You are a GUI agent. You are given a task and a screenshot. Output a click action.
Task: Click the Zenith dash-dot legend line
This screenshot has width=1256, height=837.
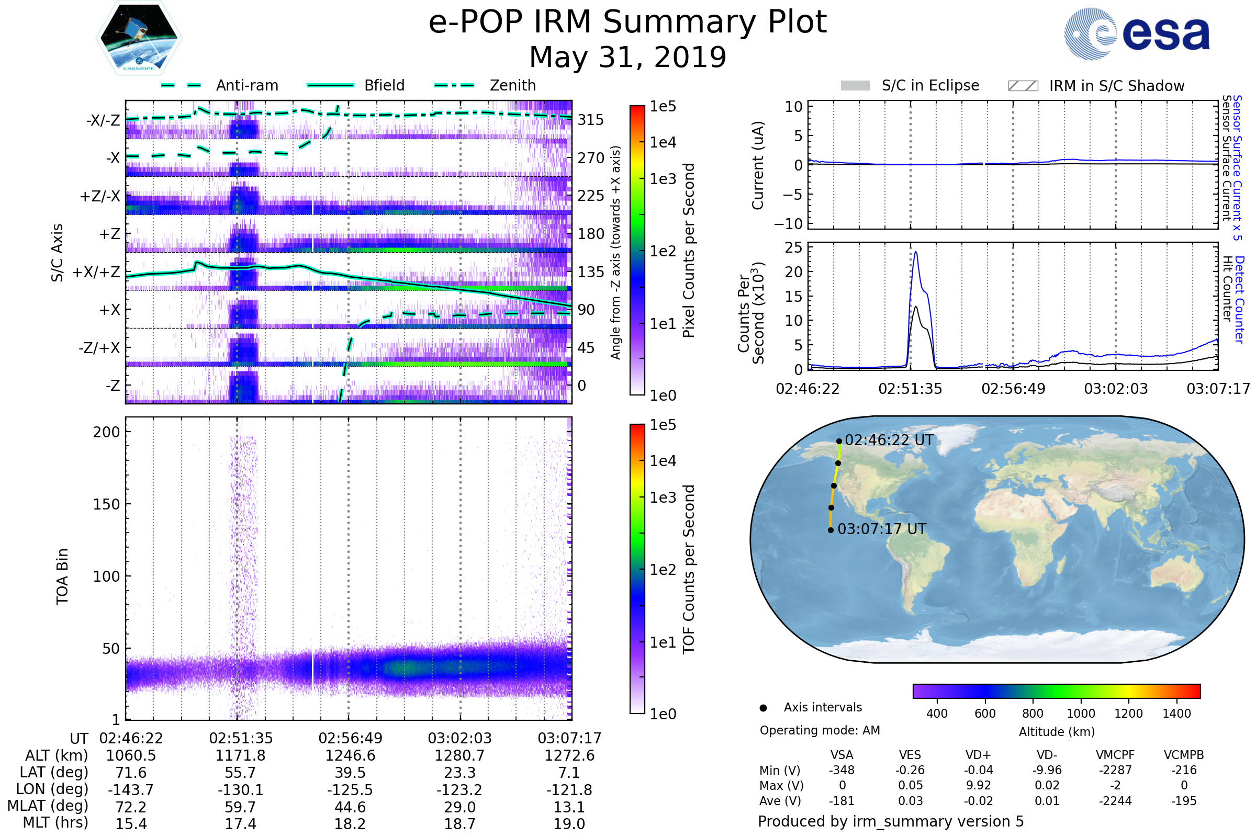454,85
